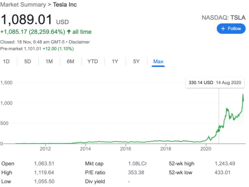249x187 pixels.
Task: Click the 2020 x-axis label
Action: [206, 149]
